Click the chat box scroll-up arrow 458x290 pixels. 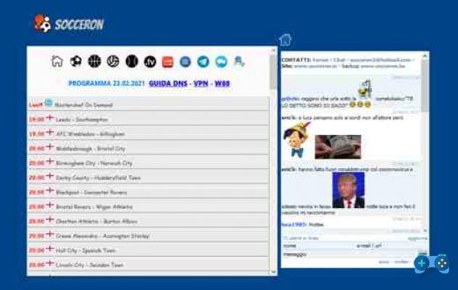pyautogui.click(x=425, y=56)
